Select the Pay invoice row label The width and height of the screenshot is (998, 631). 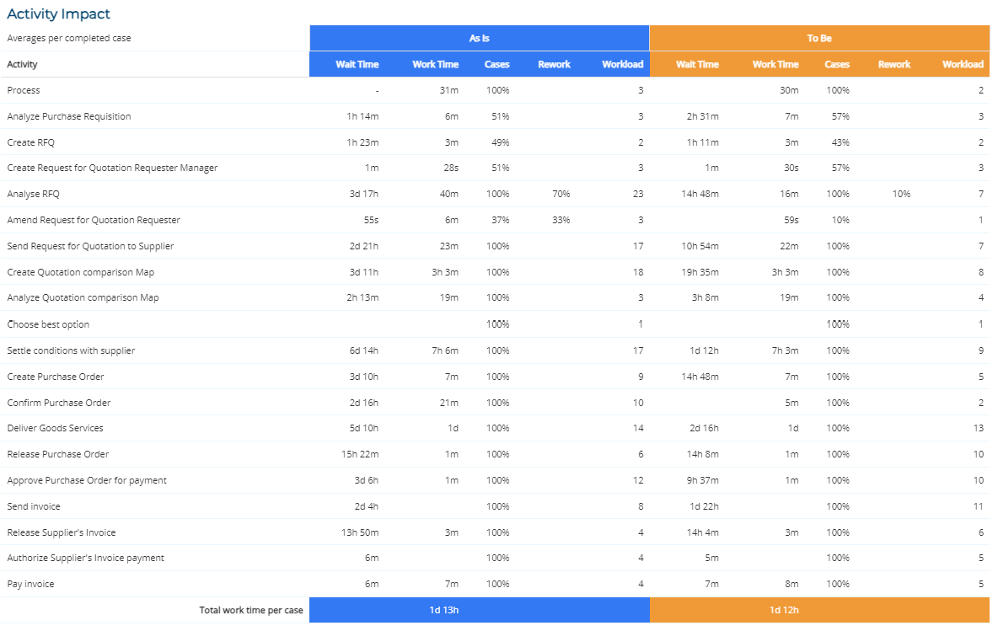tap(30, 584)
